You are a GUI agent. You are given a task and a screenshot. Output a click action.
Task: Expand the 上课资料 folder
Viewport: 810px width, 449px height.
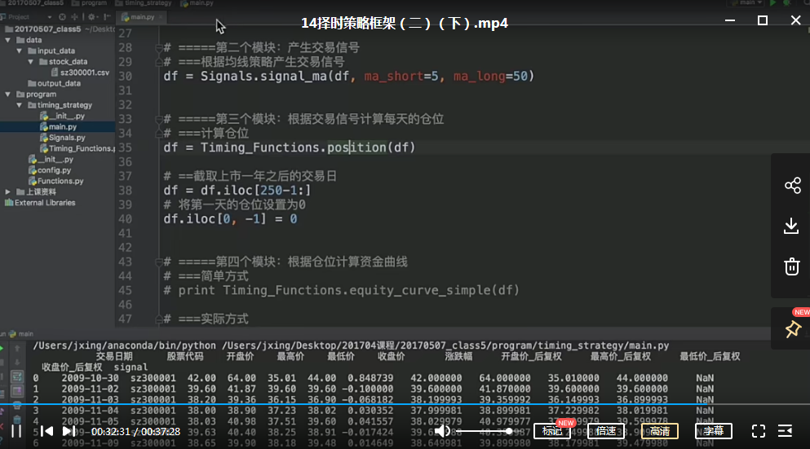pyautogui.click(x=7, y=191)
